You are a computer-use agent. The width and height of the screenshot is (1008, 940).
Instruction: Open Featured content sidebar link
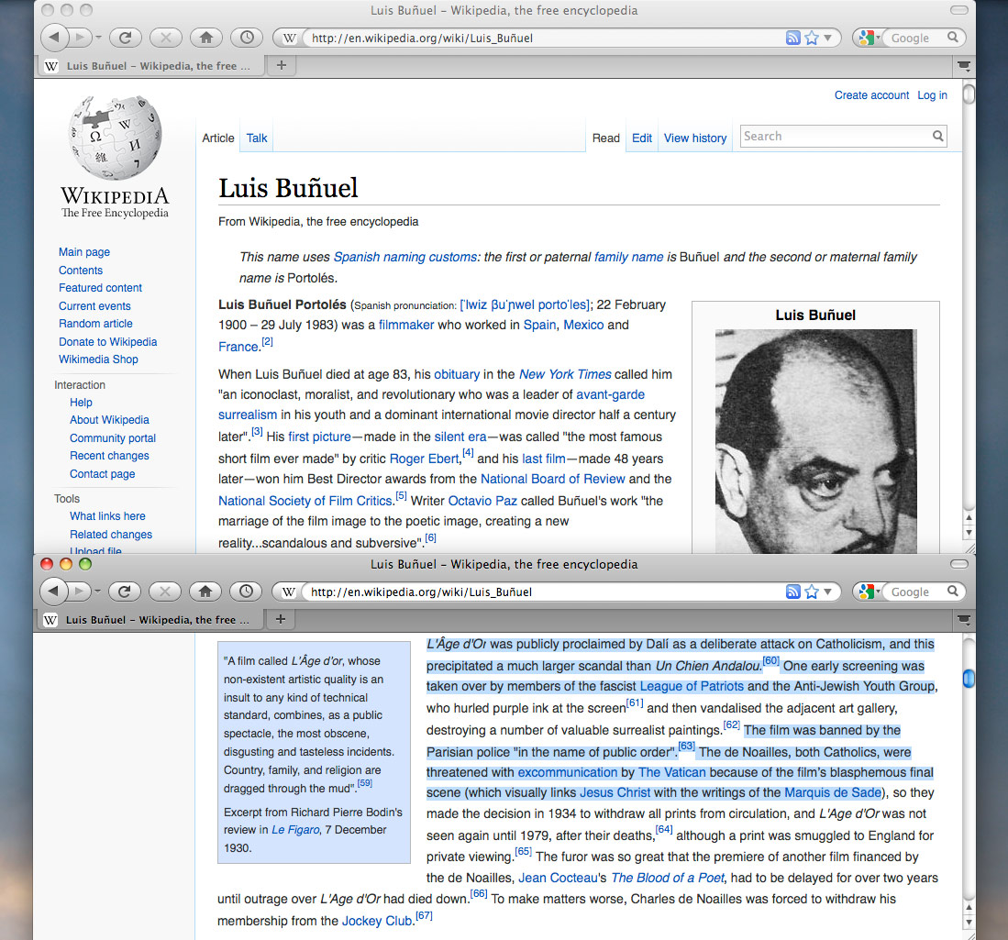100,288
